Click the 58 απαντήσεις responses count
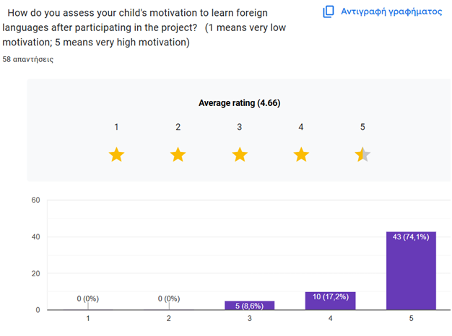452x336 pixels. point(27,59)
